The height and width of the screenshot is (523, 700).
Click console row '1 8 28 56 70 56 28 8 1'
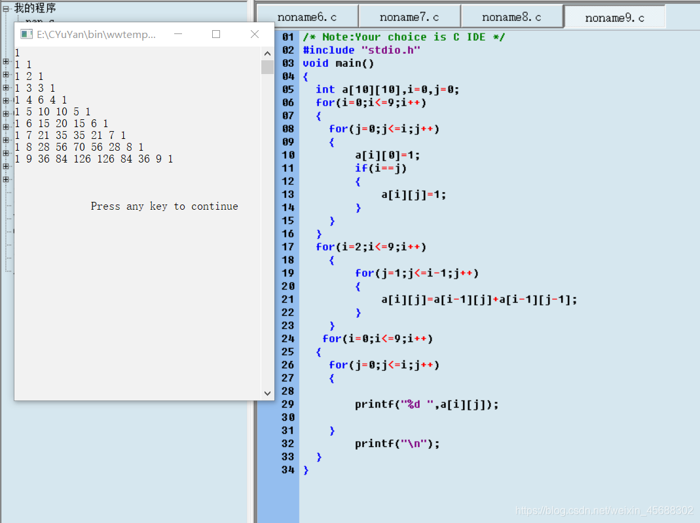(x=79, y=147)
